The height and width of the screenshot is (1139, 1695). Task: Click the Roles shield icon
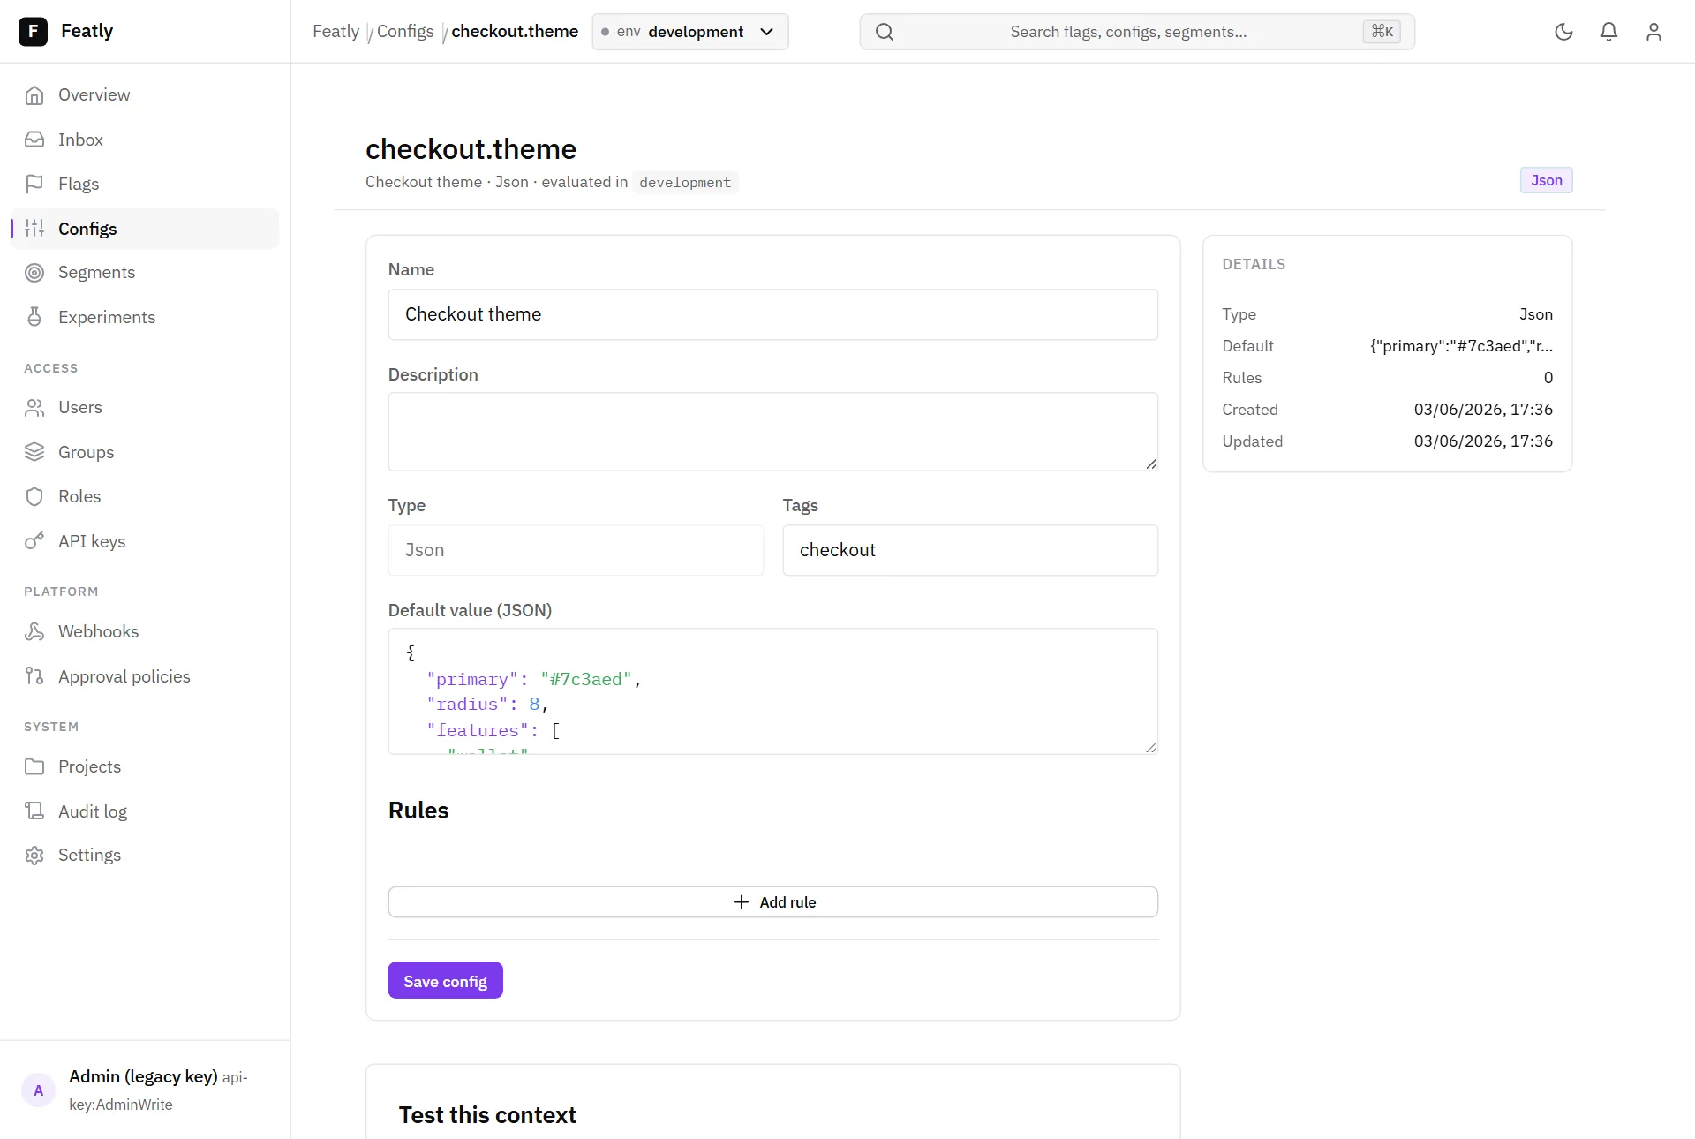coord(34,497)
